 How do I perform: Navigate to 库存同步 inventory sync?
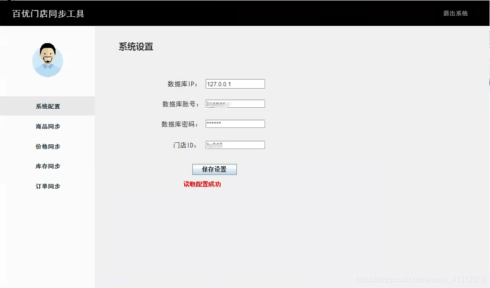[47, 166]
